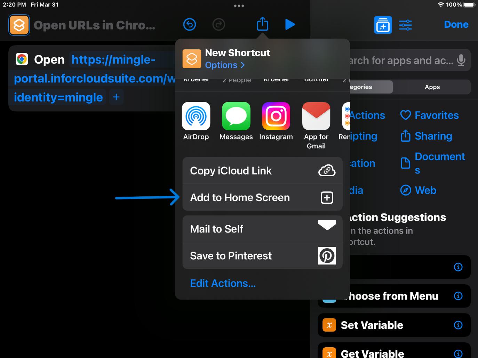
Task: Select Save to Pinterest action
Action: (x=263, y=255)
